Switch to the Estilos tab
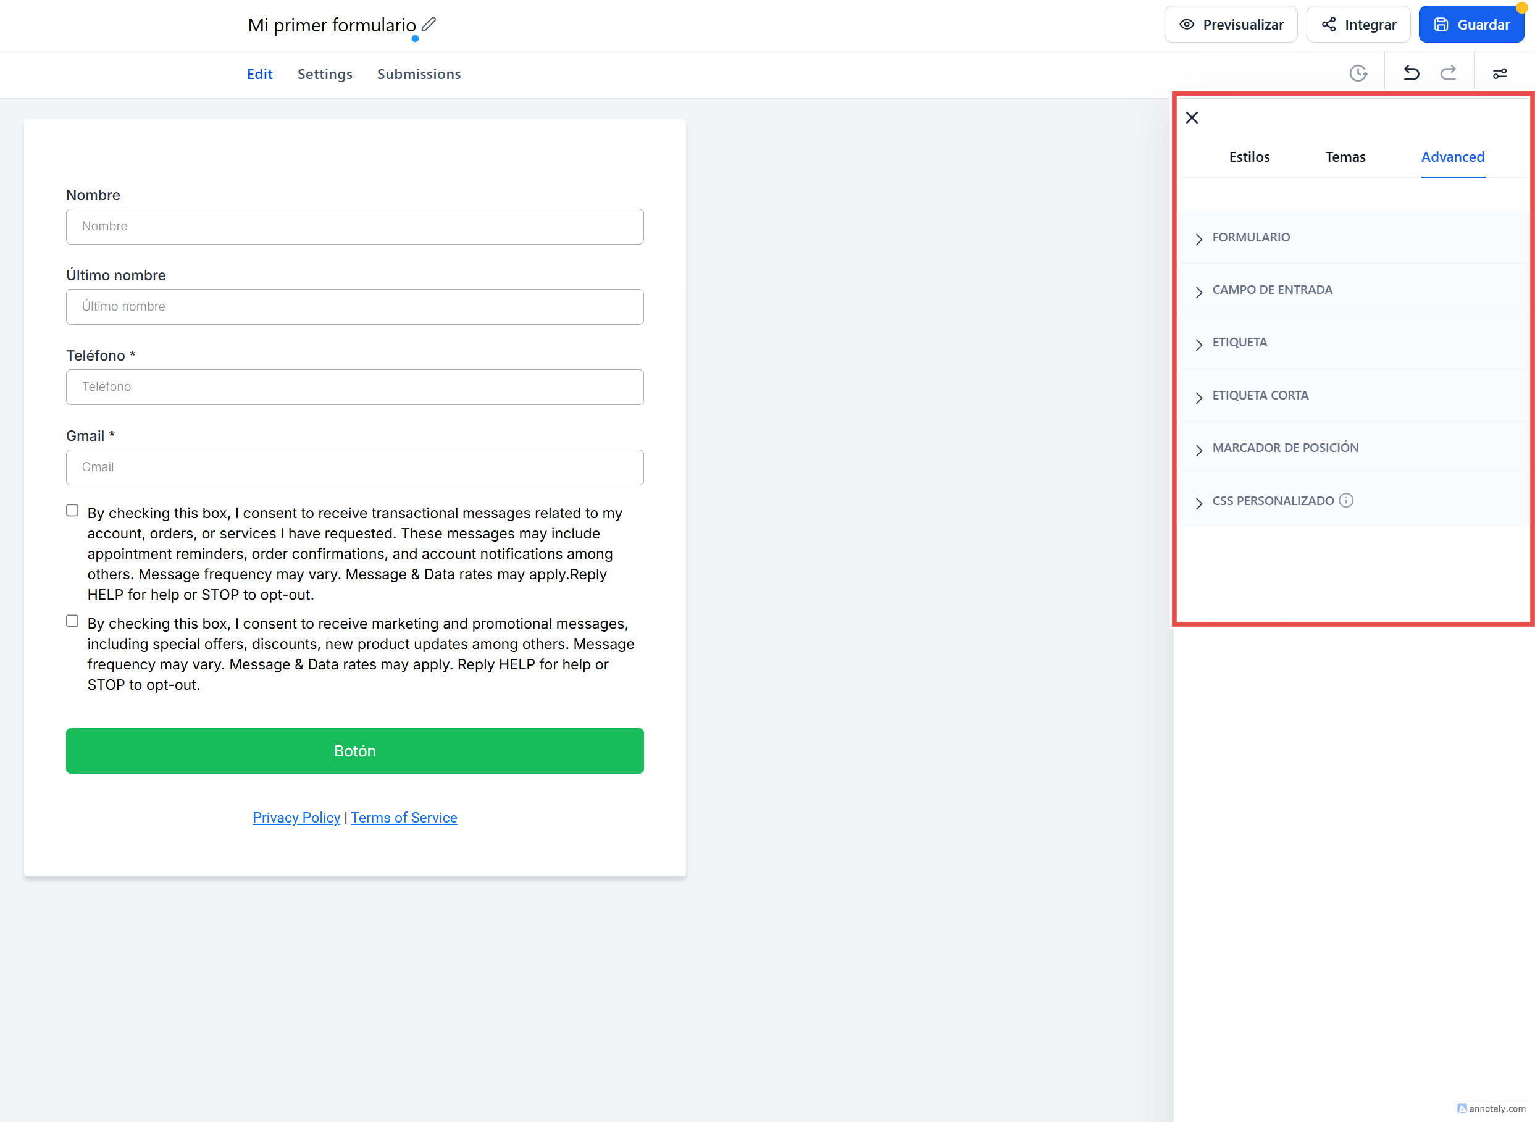The image size is (1535, 1122). click(1249, 157)
